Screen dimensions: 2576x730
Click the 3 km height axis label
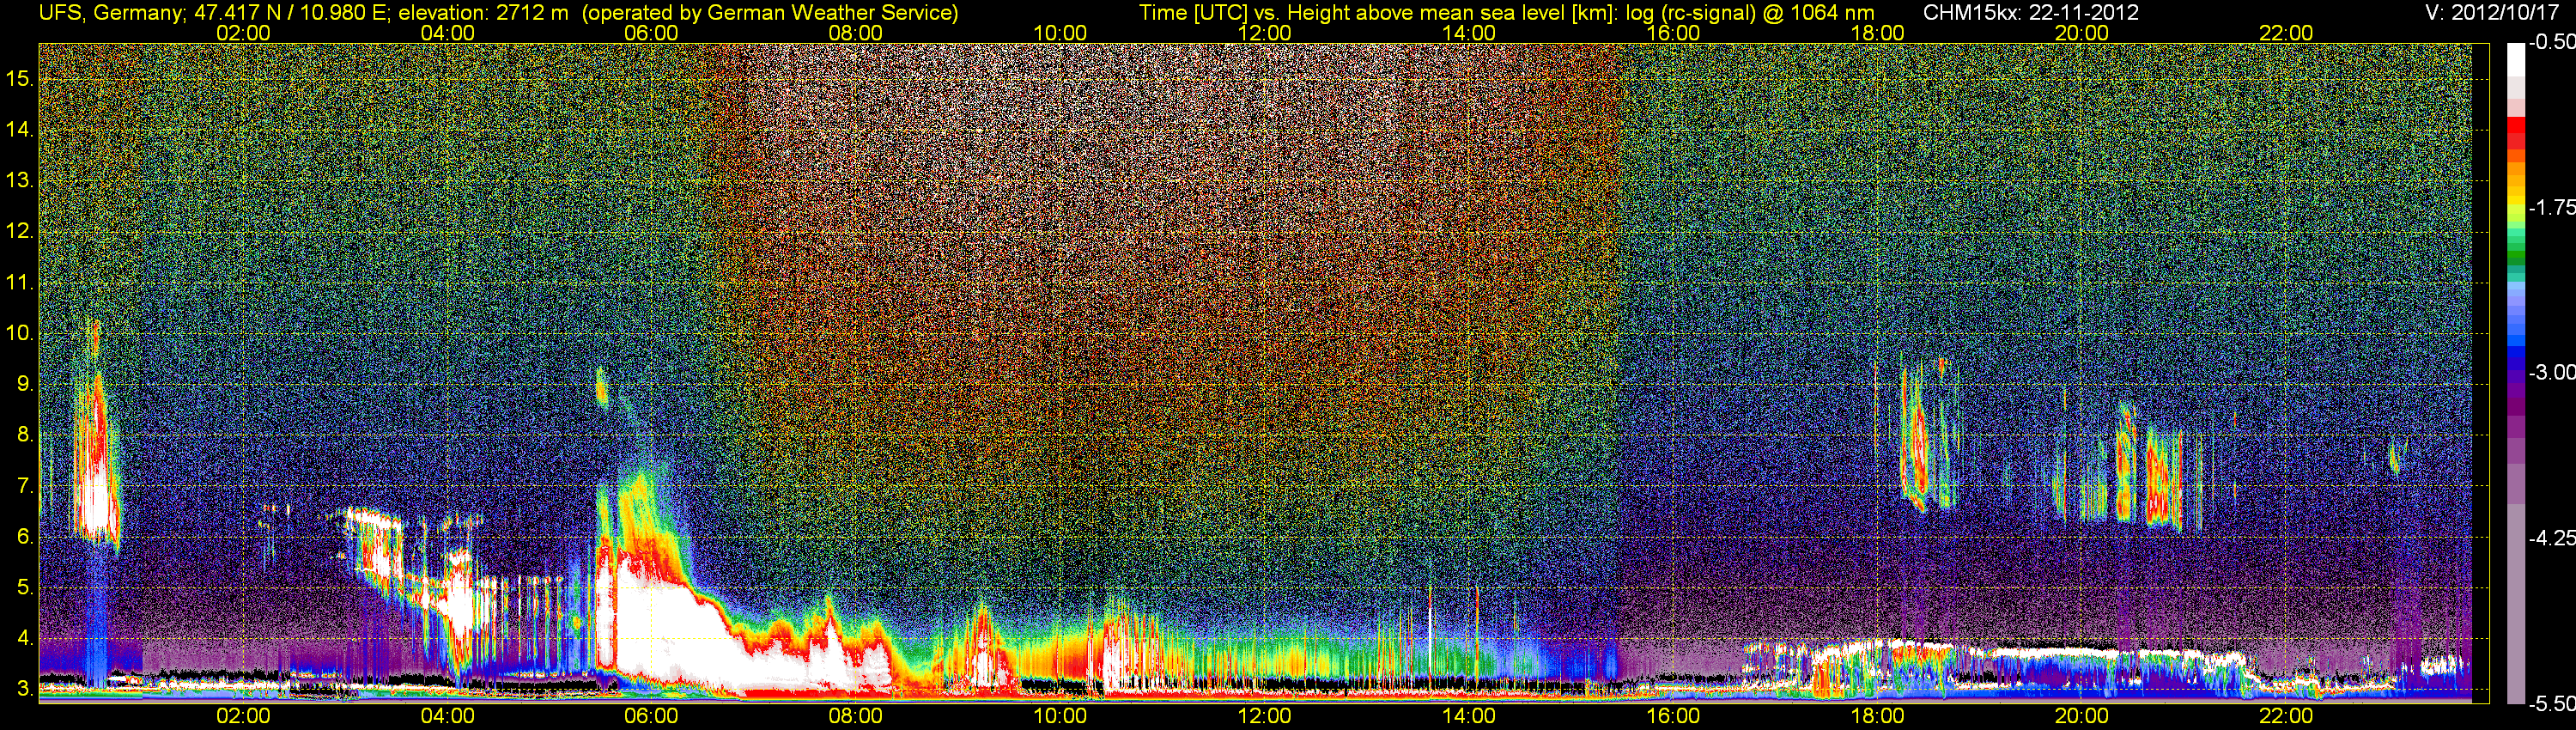(24, 689)
